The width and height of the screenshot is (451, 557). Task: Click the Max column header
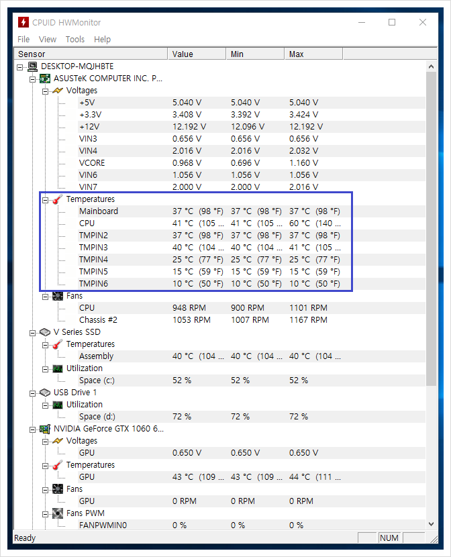[x=313, y=54]
